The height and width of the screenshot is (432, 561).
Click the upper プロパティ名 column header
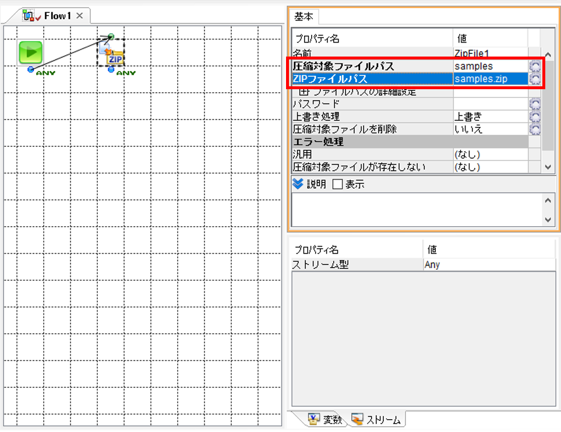372,38
